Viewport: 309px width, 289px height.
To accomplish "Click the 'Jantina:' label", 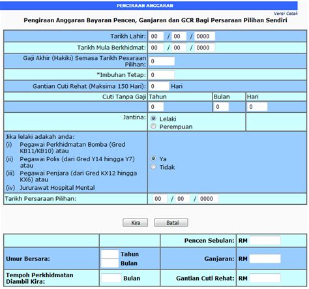I will pos(134,117).
